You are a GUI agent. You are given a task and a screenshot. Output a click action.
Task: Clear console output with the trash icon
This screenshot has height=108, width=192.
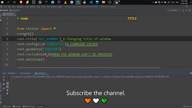[7, 93]
